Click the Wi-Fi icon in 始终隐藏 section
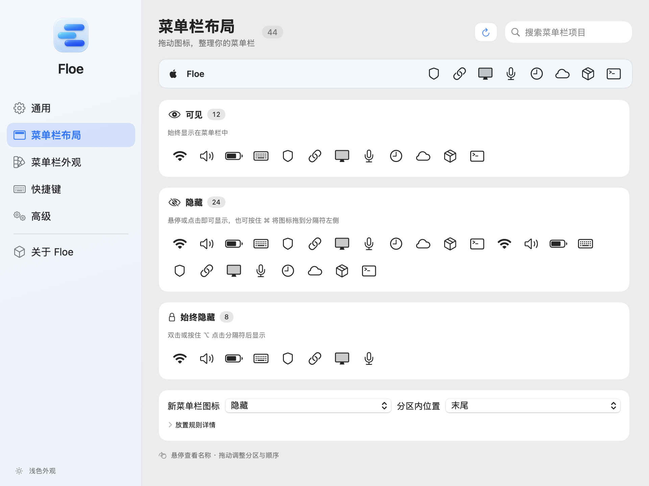The height and width of the screenshot is (486, 649). [x=180, y=358]
